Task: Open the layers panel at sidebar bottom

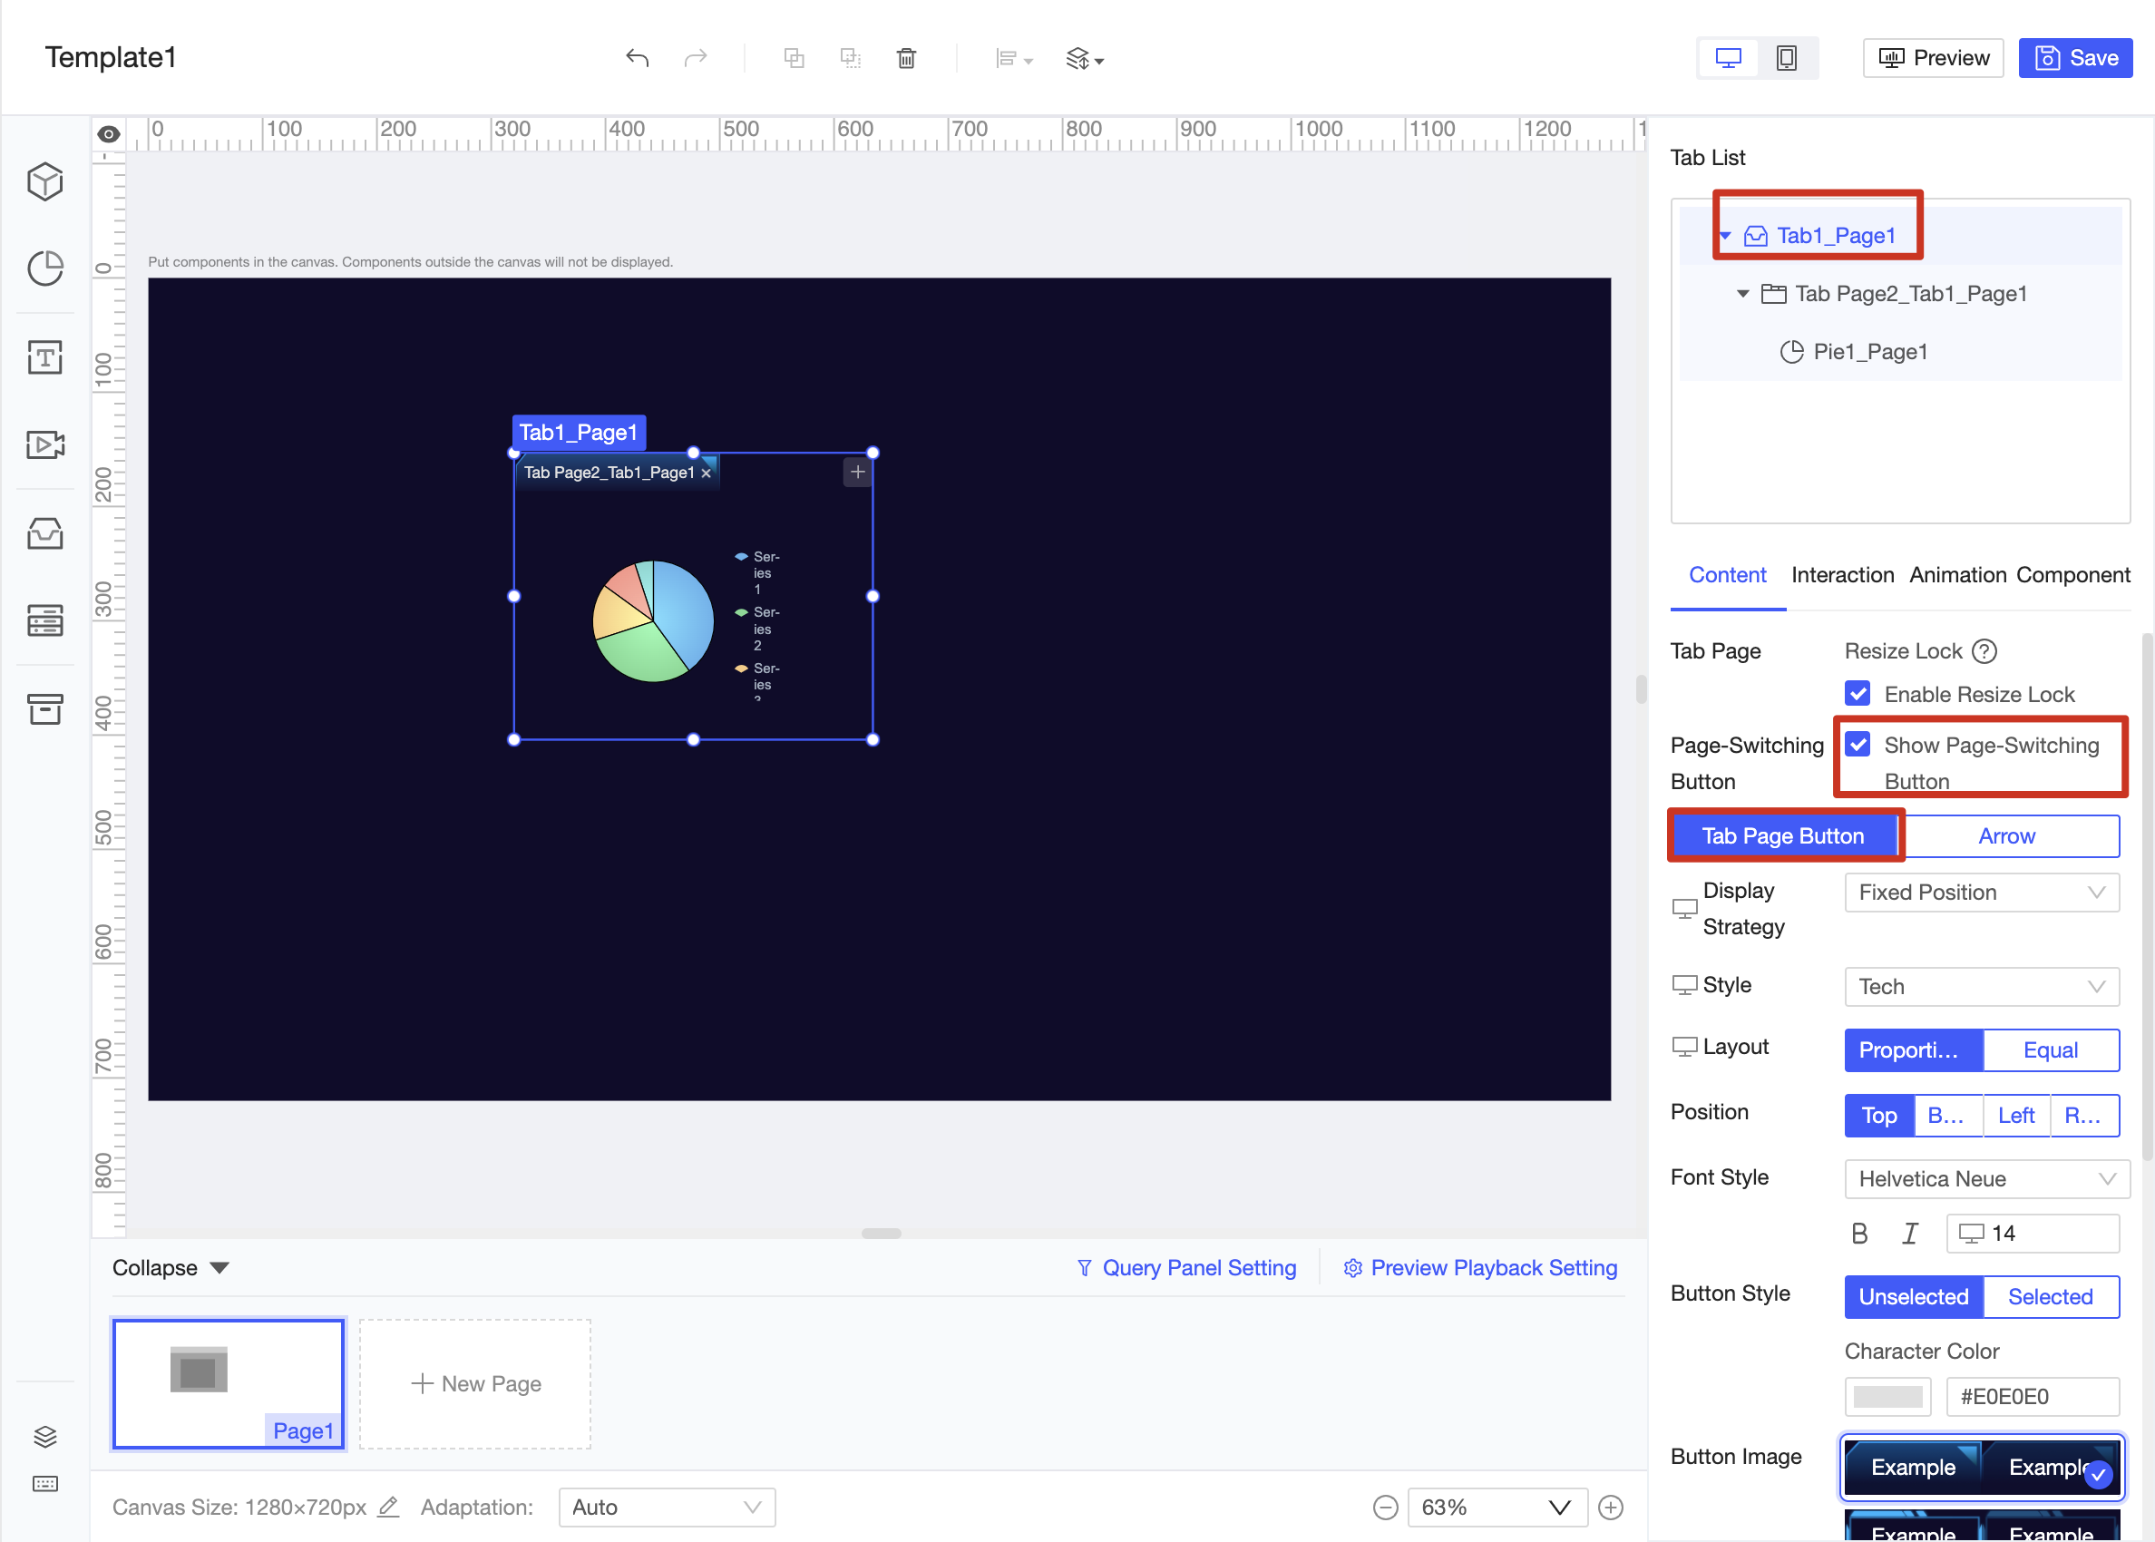Action: click(44, 1437)
